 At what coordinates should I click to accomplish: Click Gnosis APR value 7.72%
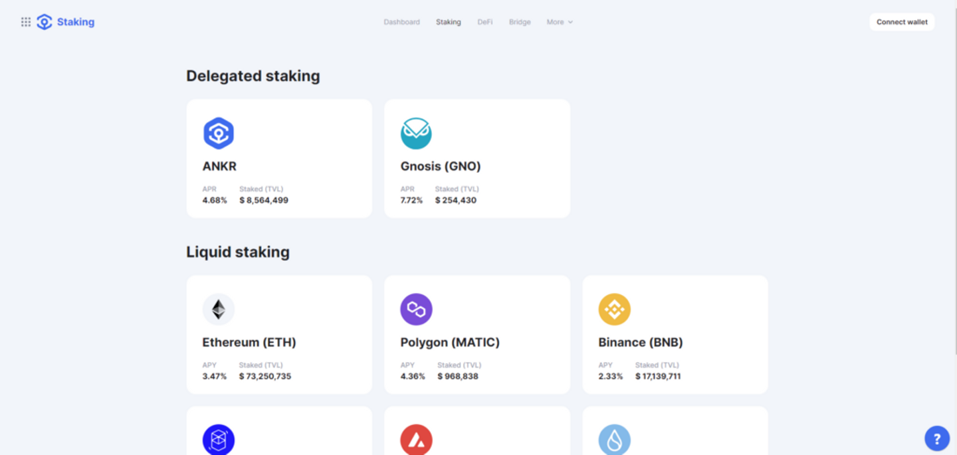(411, 200)
